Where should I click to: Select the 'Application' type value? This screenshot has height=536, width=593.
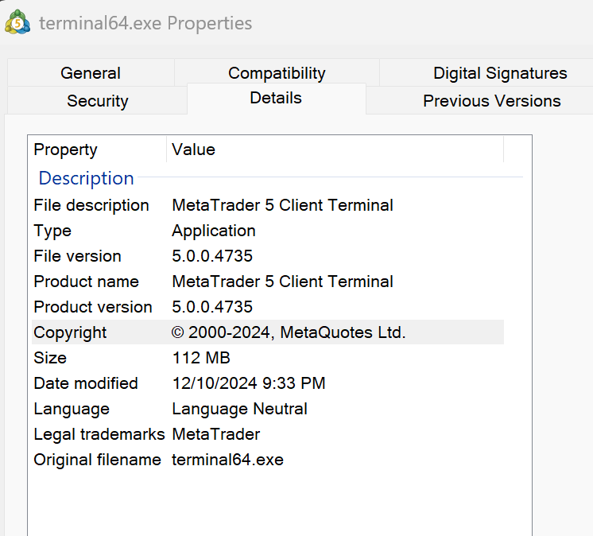pos(214,231)
